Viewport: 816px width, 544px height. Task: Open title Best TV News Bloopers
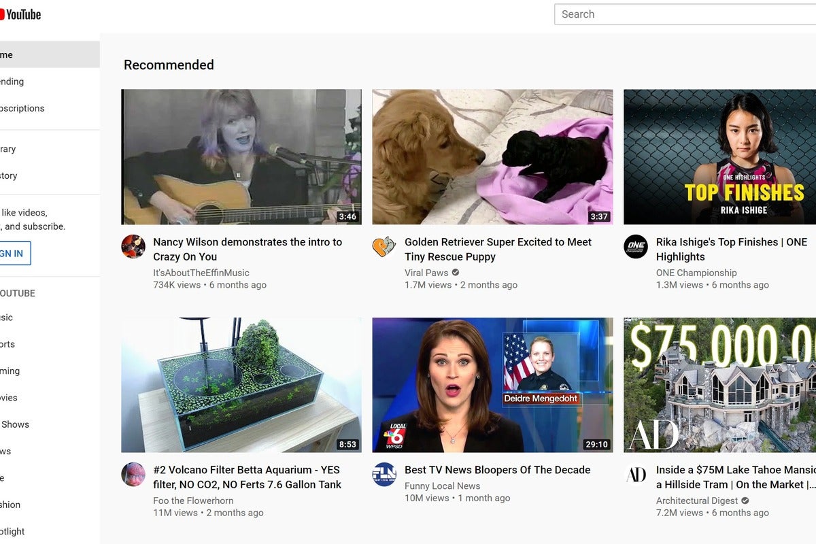[497, 470]
